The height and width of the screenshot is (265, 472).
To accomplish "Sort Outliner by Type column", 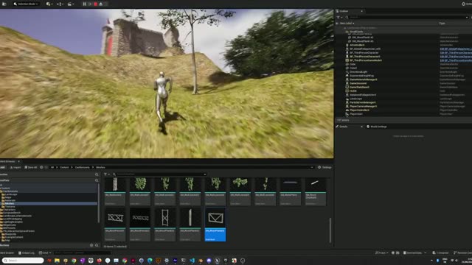I will tap(442, 23).
